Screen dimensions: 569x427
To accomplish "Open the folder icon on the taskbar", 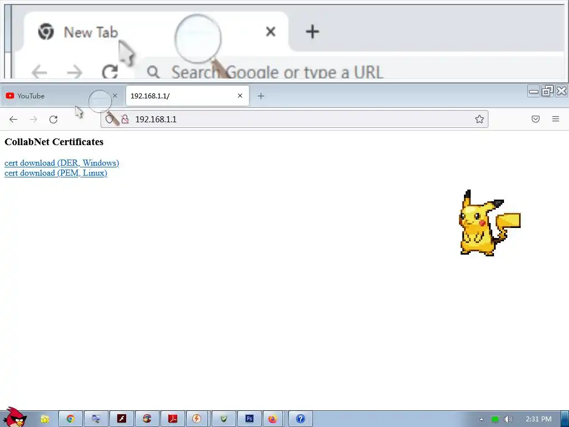I will [44, 419].
